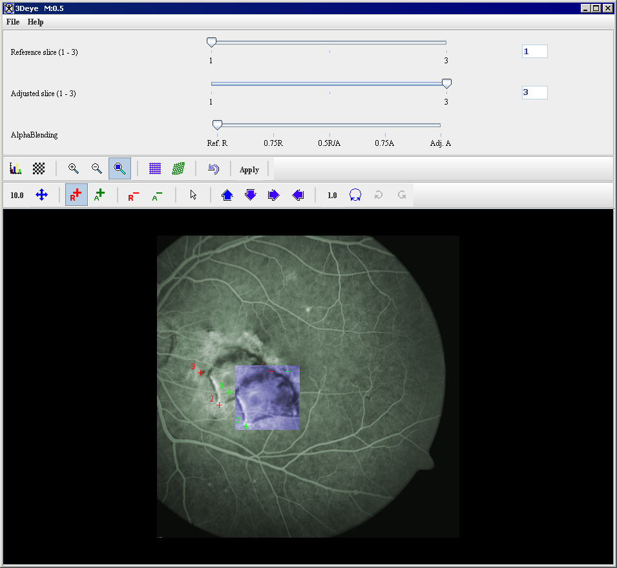Show the blue rectangular grid

(x=155, y=169)
